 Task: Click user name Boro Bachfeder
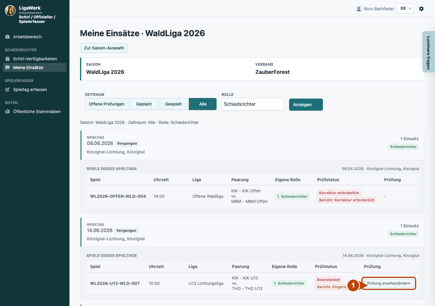(x=379, y=9)
